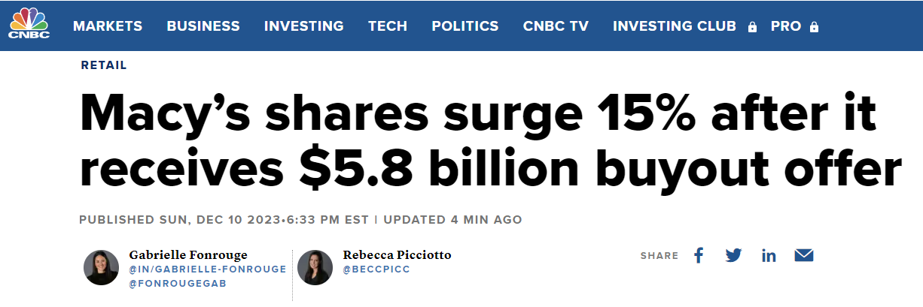Viewport: 923px width, 307px height.
Task: Open Gabrielle Fonrouge author page
Action: point(188,254)
